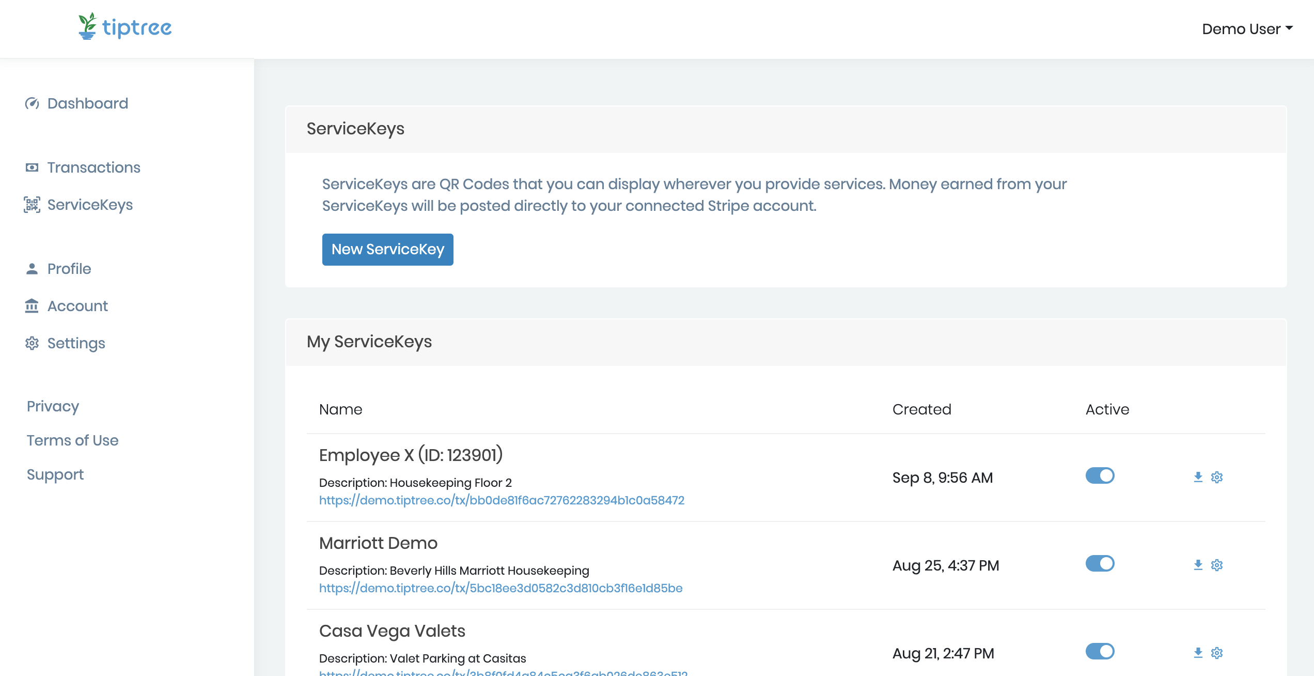This screenshot has width=1314, height=676.
Task: Download the Casa Vega Valets ServiceKey
Action: [1198, 653]
